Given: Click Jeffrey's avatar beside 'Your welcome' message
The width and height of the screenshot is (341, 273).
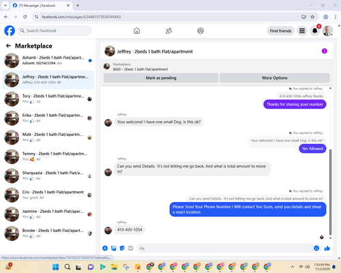Looking at the screenshot, I should [x=108, y=123].
